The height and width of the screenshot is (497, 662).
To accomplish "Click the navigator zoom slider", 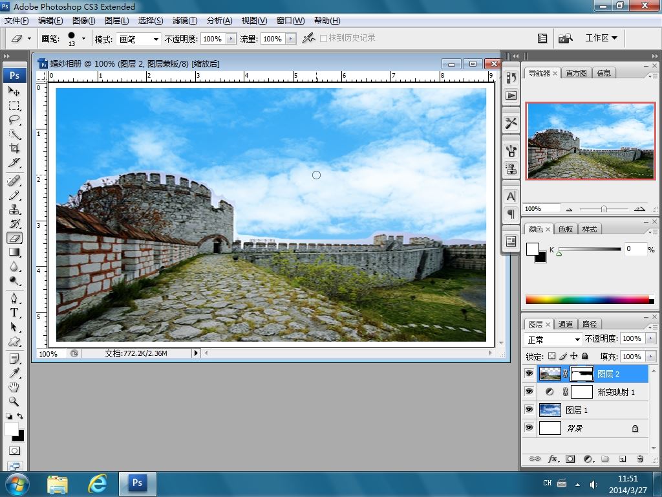I will pos(604,209).
